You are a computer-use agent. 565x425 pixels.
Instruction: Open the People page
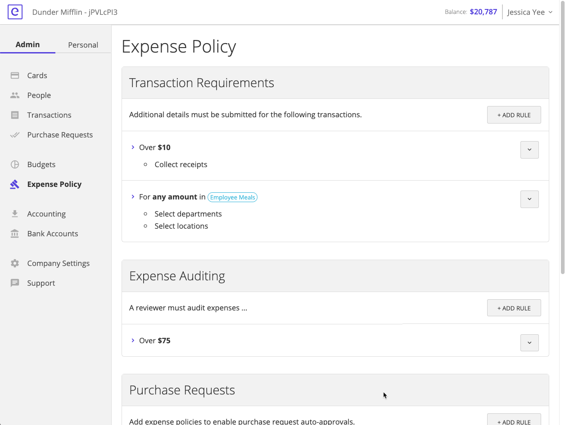(x=39, y=95)
